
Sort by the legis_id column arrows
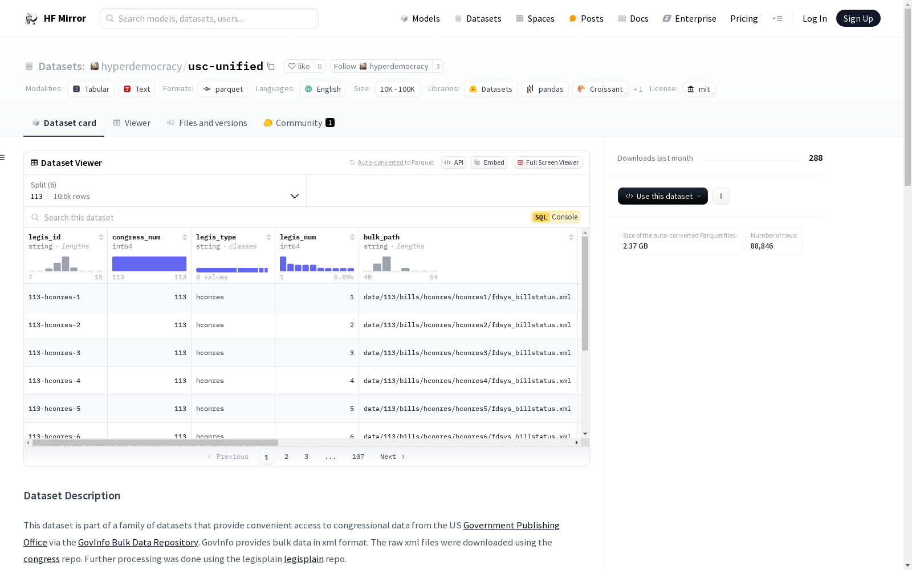[x=101, y=237]
